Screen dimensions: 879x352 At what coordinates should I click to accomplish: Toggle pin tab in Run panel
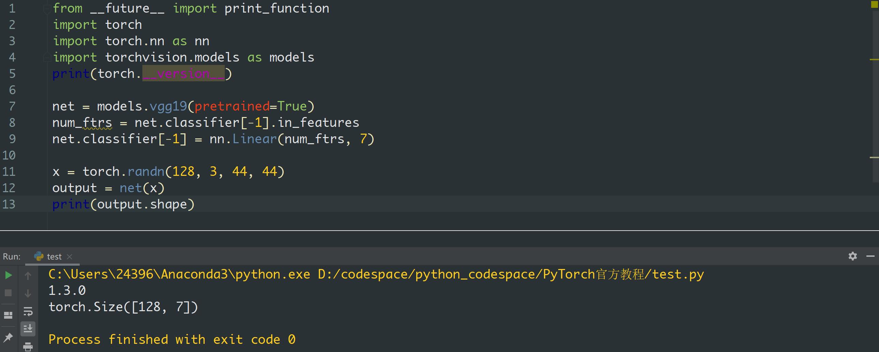pyautogui.click(x=8, y=337)
